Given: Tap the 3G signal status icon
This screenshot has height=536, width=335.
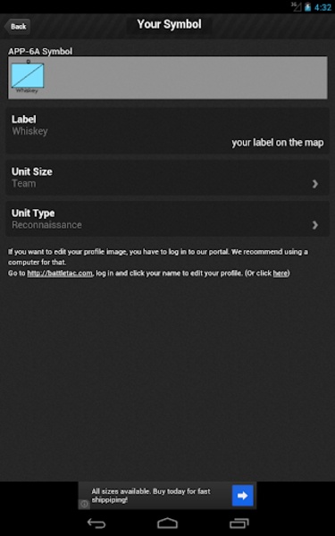Looking at the screenshot, I should [x=296, y=6].
